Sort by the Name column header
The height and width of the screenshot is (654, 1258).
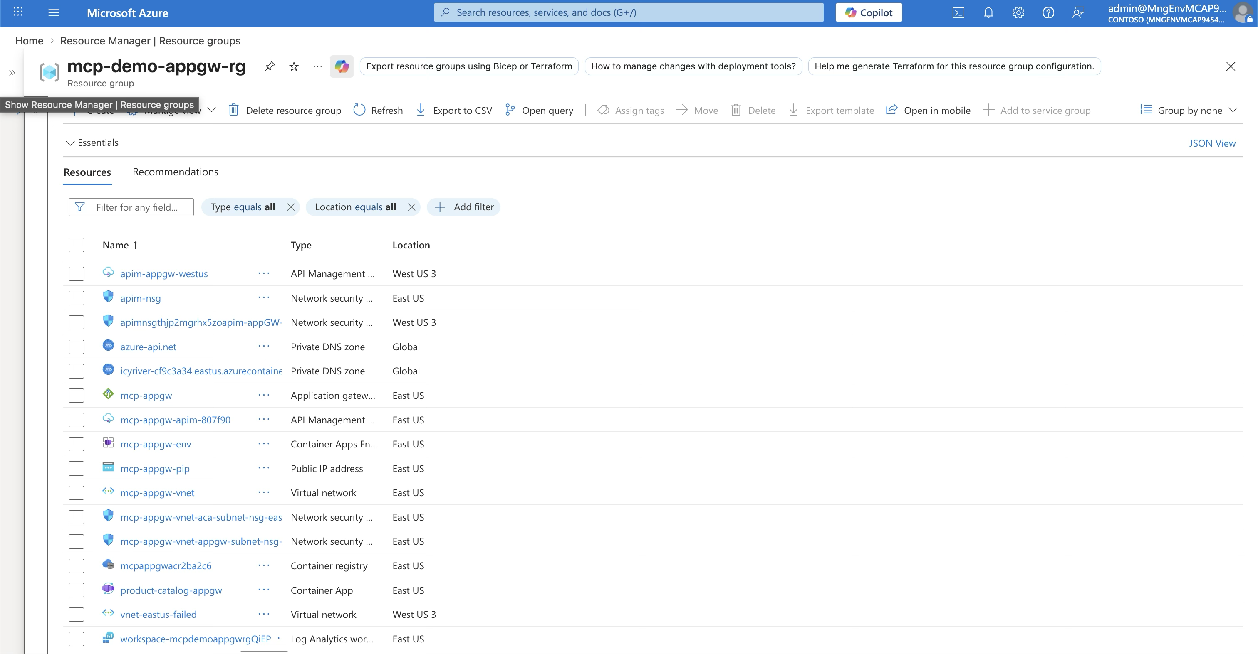pos(116,245)
